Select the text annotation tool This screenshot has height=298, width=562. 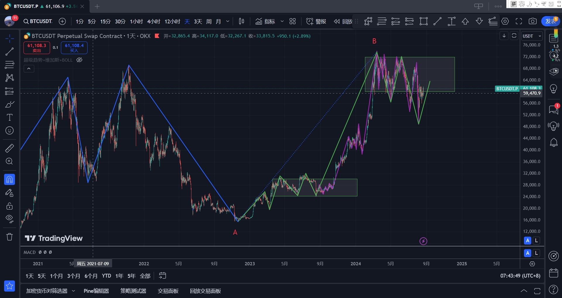(9, 117)
